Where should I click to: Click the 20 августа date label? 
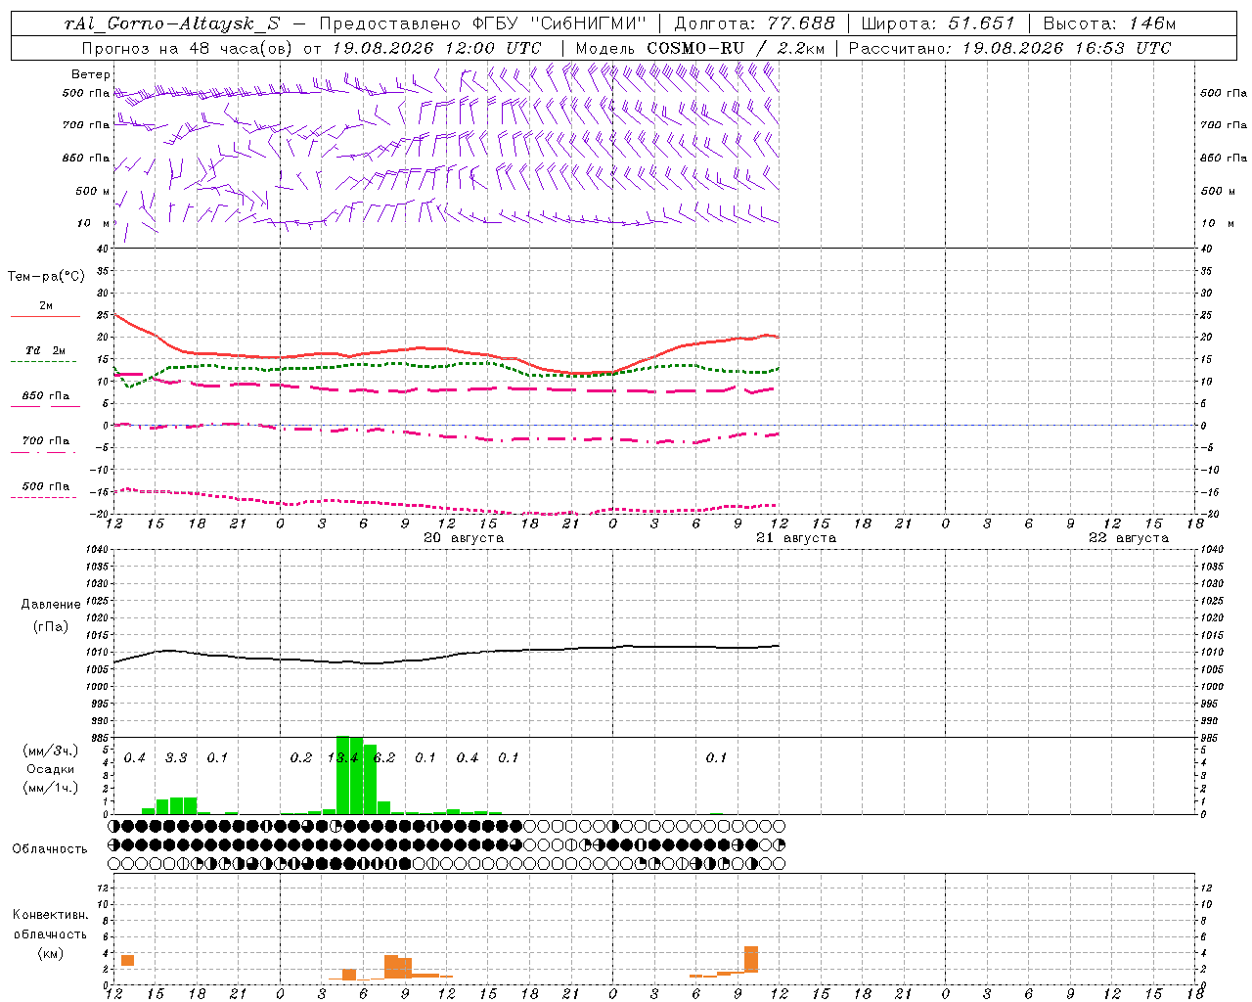[x=464, y=538]
